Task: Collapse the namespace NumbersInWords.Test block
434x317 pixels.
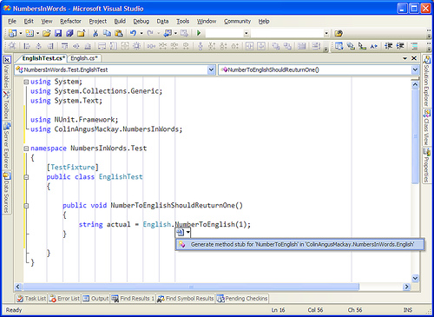Action: pyautogui.click(x=26, y=149)
